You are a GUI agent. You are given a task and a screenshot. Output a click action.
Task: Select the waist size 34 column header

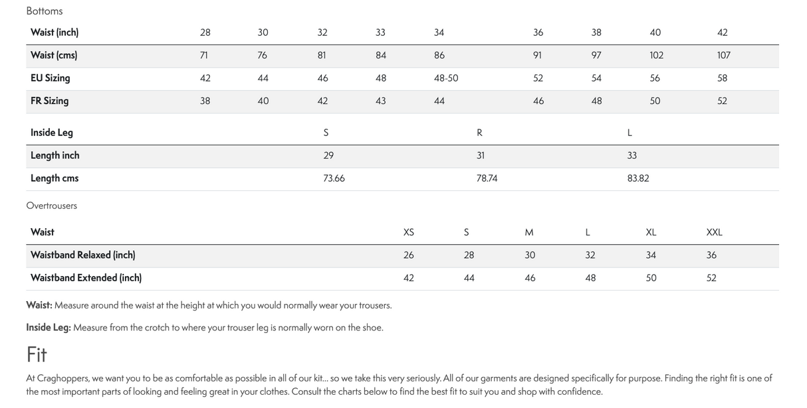point(439,33)
